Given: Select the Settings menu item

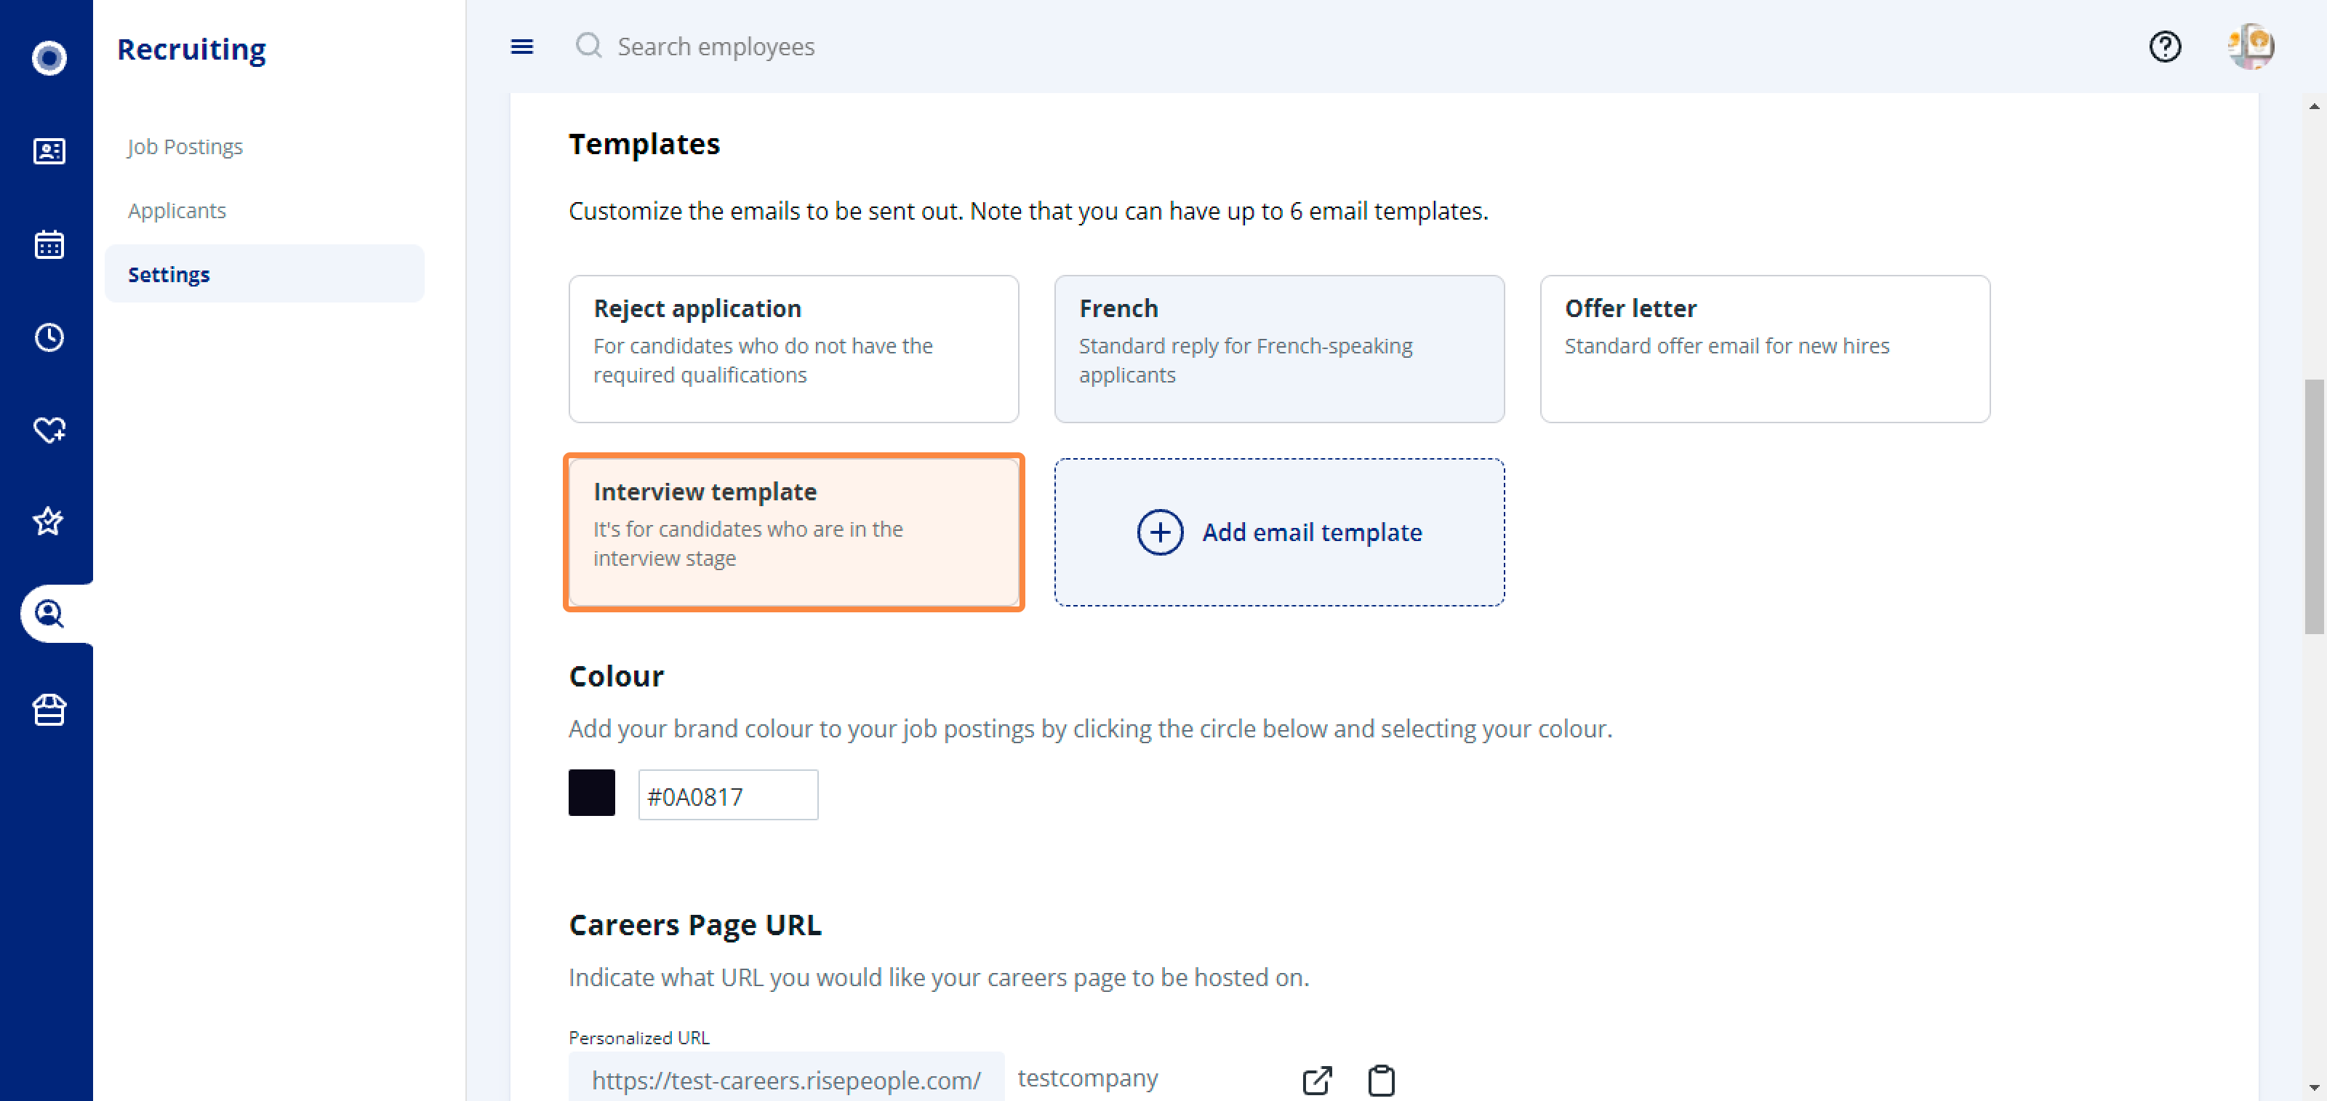Looking at the screenshot, I should [x=264, y=273].
